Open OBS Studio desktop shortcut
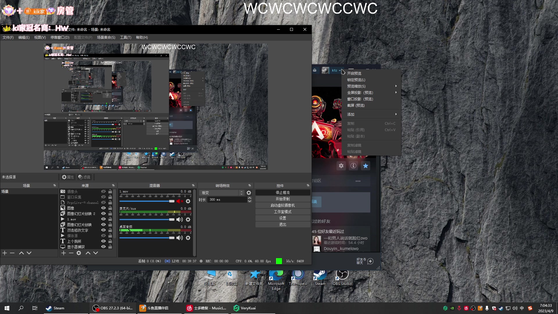This screenshot has height=314, width=558. [x=342, y=278]
